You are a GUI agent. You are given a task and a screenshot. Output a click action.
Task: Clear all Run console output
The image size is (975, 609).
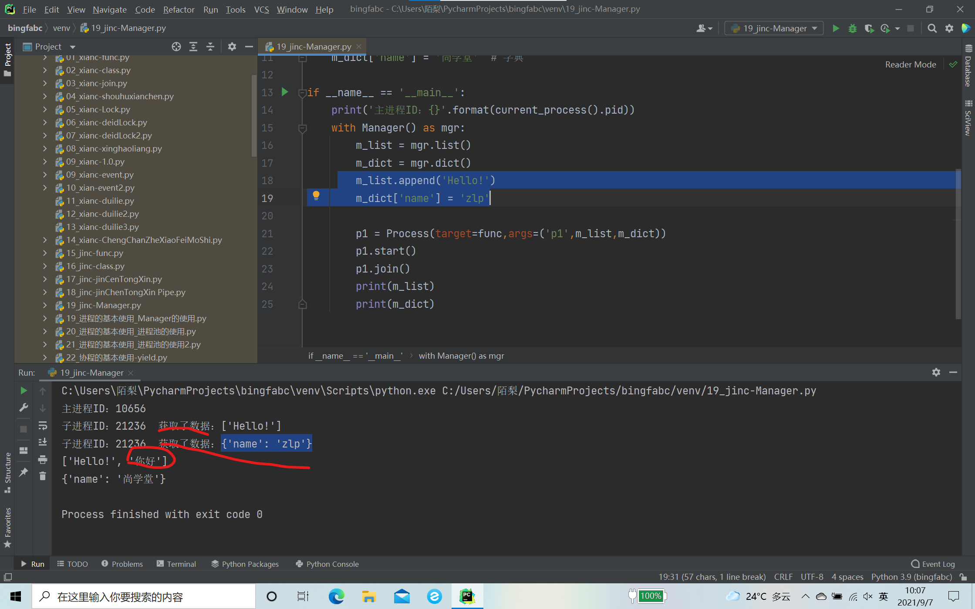[43, 476]
